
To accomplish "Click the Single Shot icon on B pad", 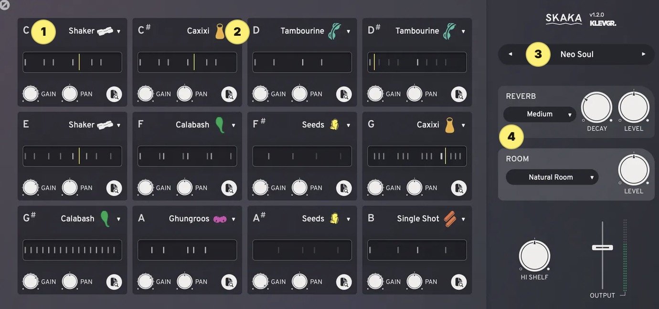I will [x=450, y=219].
